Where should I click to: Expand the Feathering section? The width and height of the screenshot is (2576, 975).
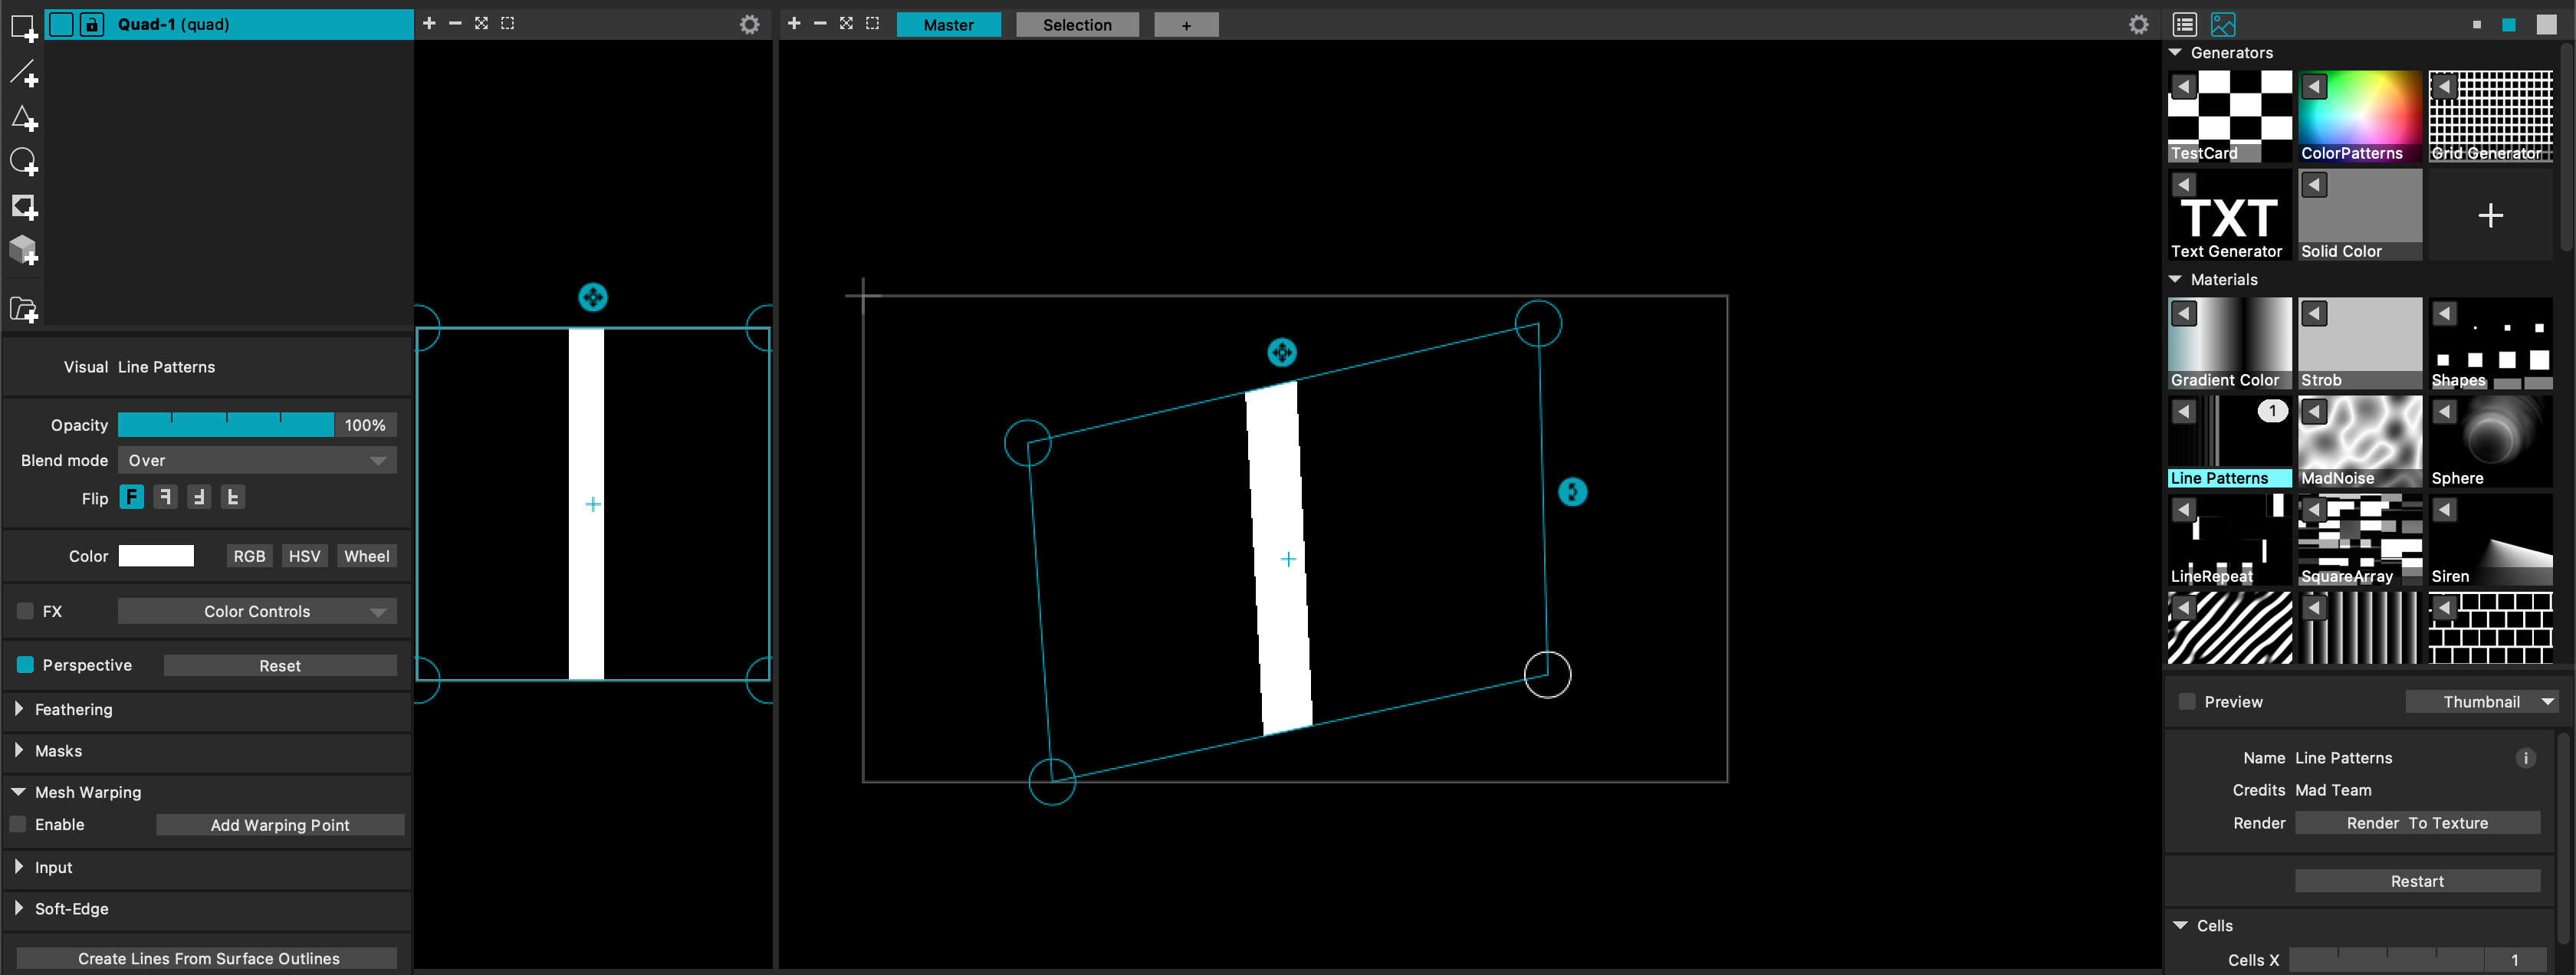click(x=19, y=709)
